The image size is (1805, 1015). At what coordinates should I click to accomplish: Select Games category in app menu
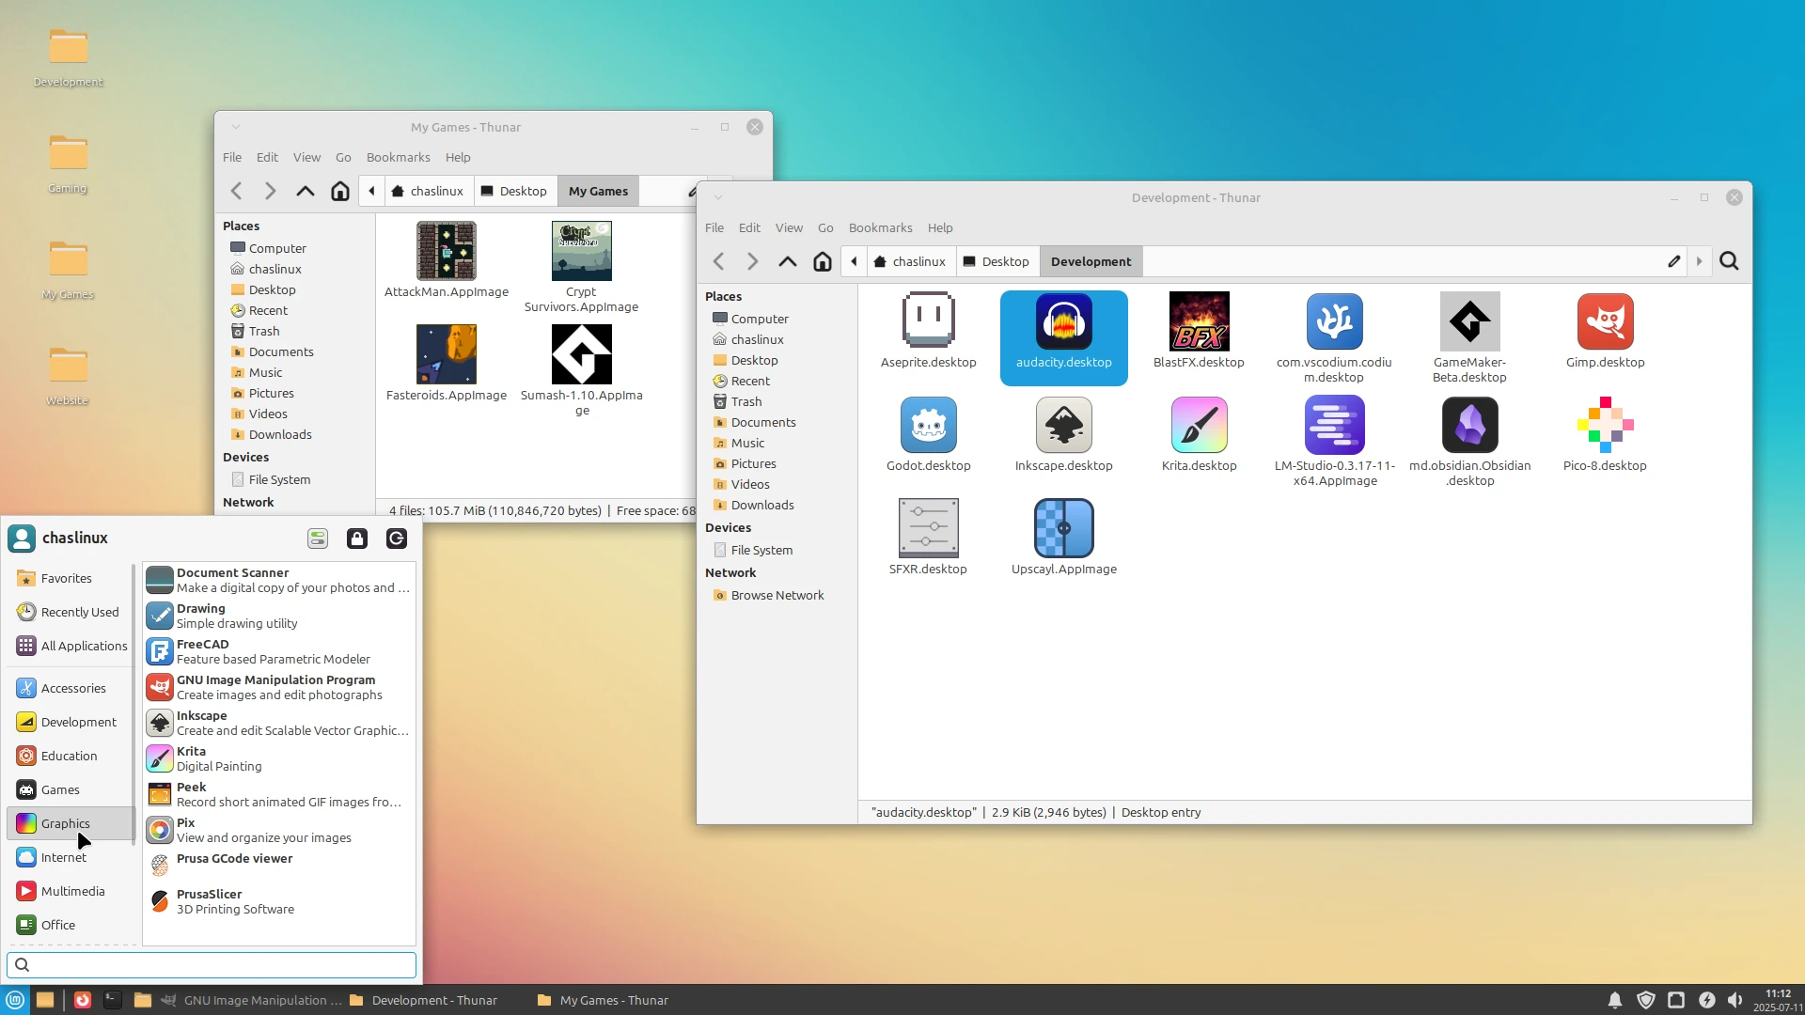pyautogui.click(x=70, y=789)
